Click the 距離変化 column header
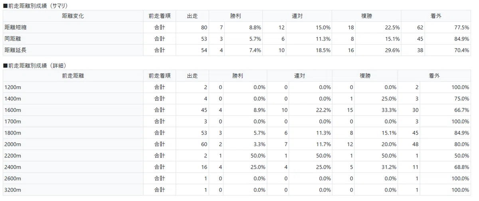This screenshot has height=201, width=479. coord(73,16)
